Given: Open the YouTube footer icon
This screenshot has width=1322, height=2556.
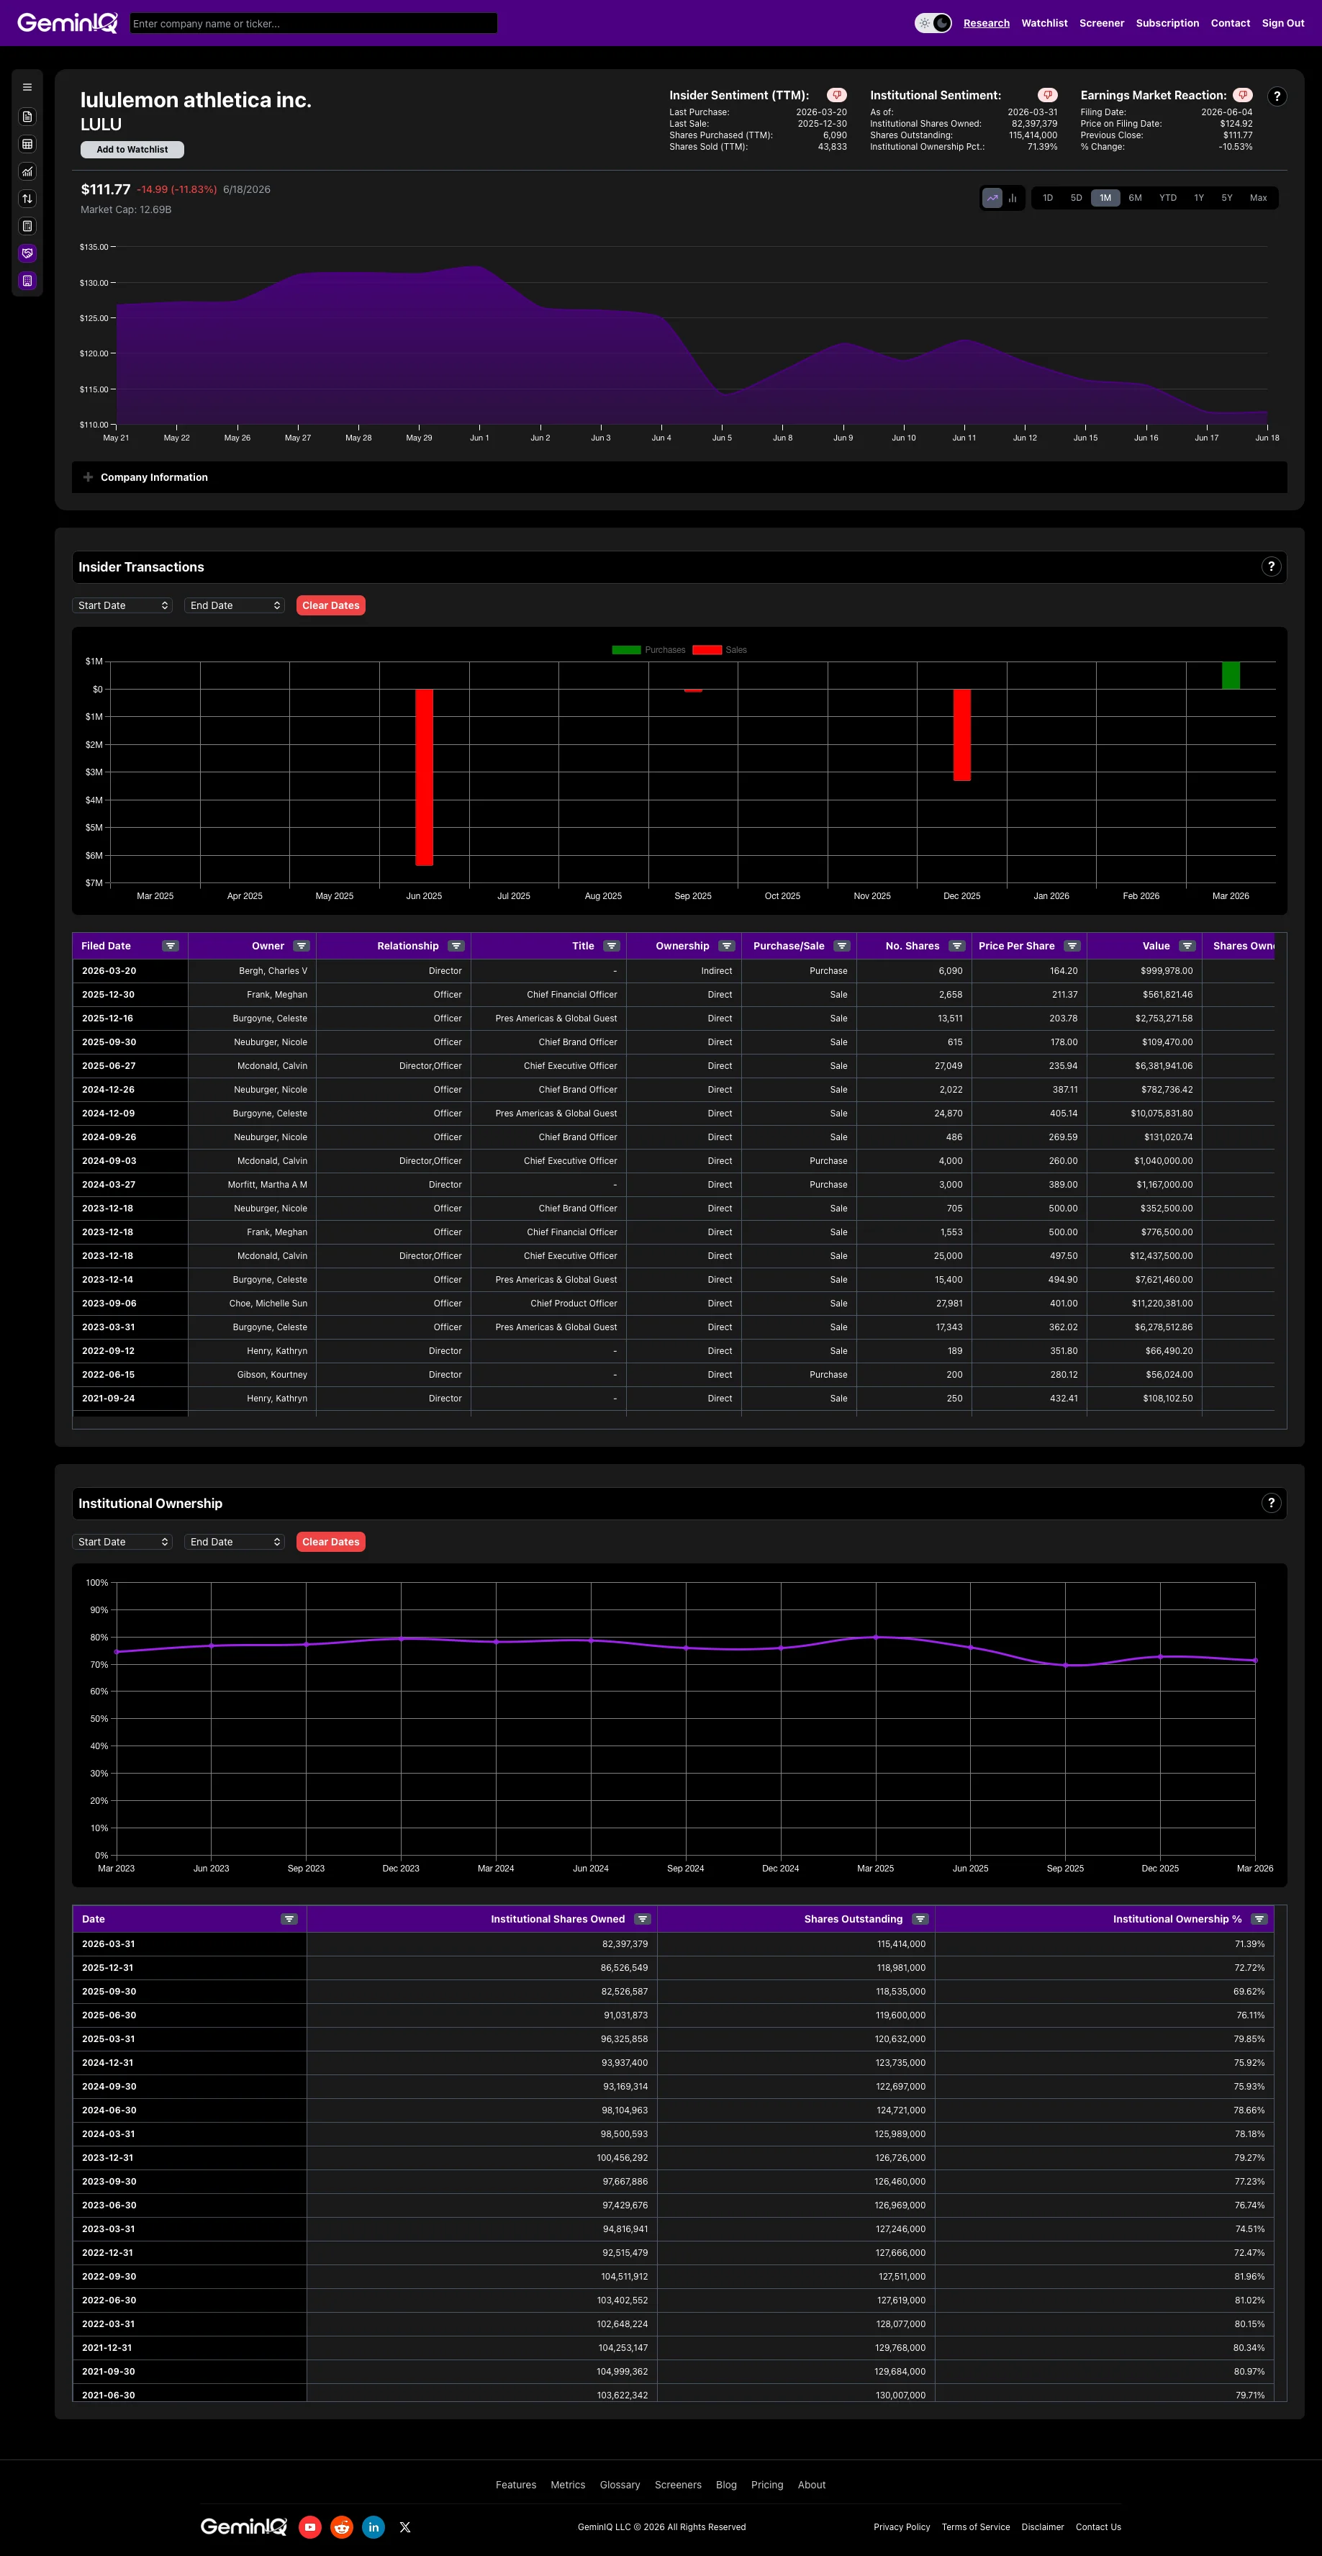Looking at the screenshot, I should (x=310, y=2527).
